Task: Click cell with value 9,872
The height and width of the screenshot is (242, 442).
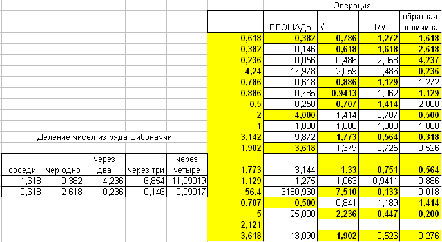Action: click(291, 137)
